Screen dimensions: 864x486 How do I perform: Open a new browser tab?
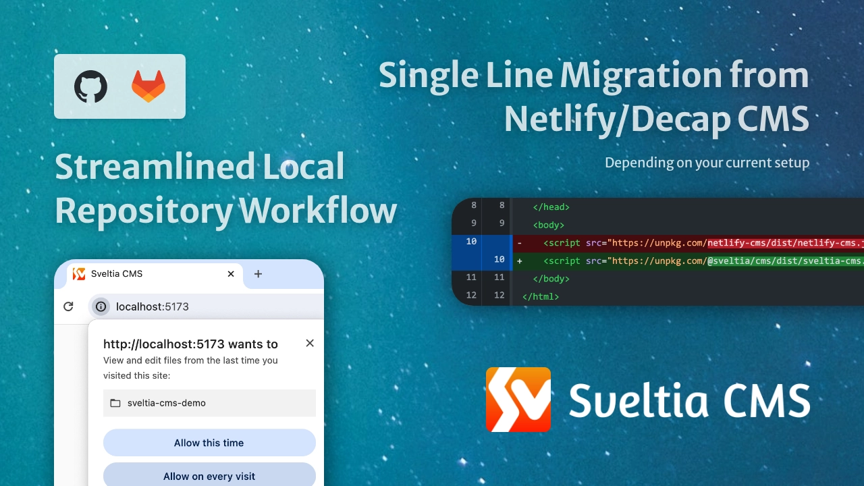point(258,274)
